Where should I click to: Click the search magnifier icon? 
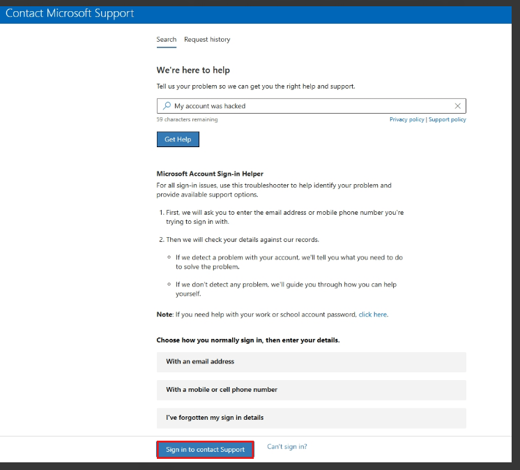click(167, 106)
